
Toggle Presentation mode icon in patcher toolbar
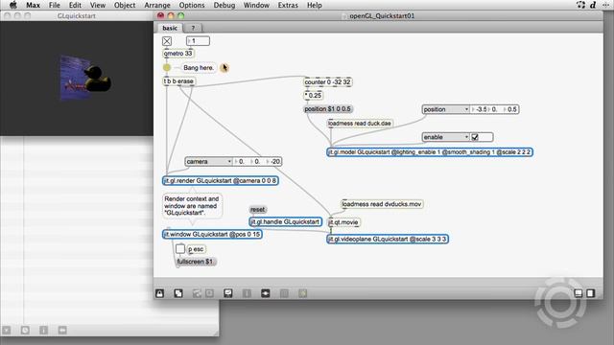point(228,293)
